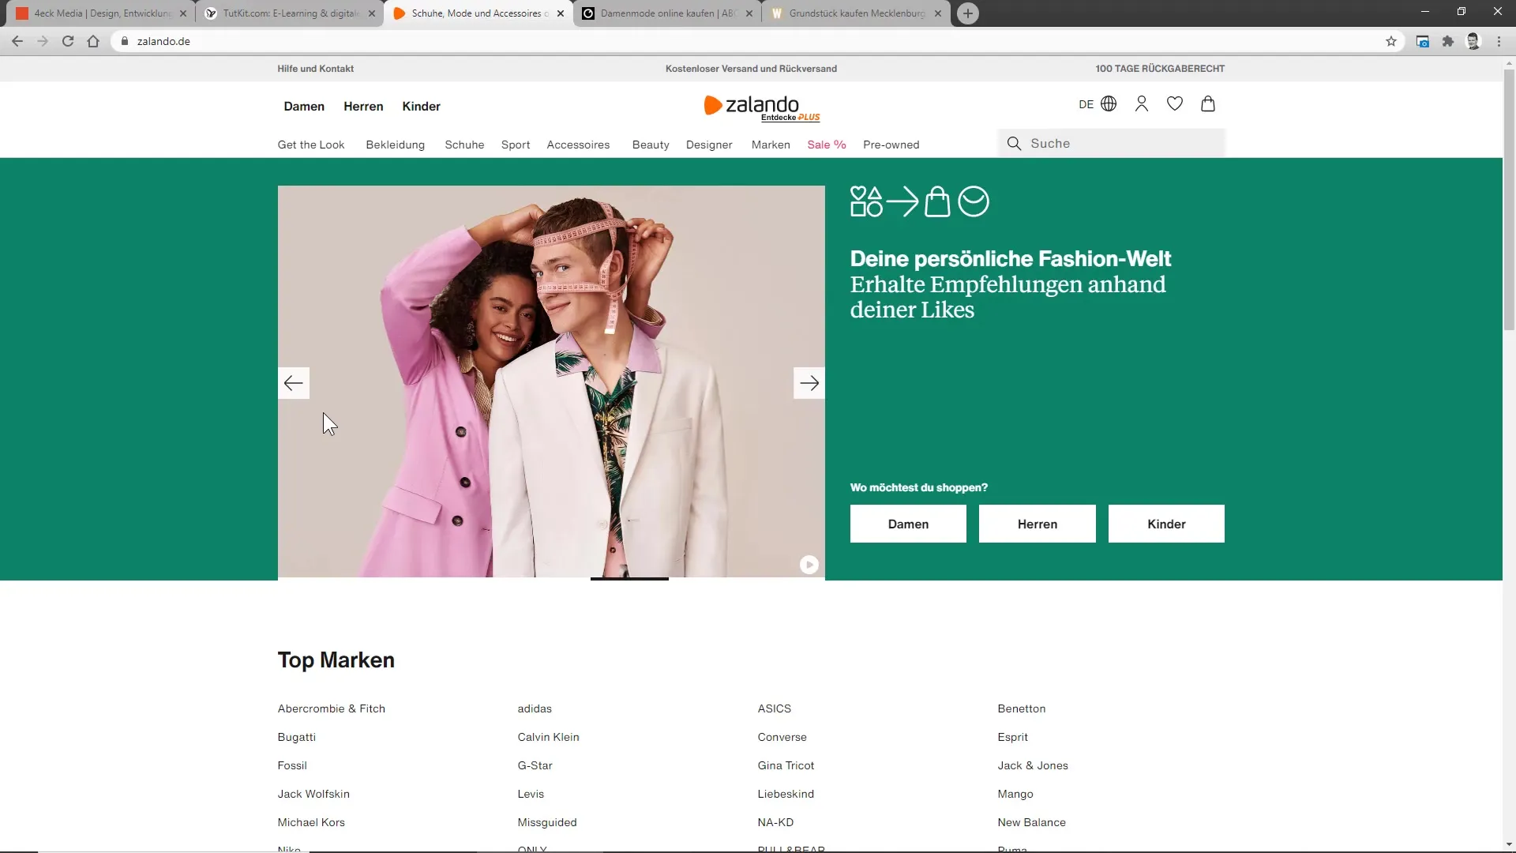This screenshot has height=853, width=1516.
Task: Close the Grundstück kaufen tab
Action: (938, 13)
